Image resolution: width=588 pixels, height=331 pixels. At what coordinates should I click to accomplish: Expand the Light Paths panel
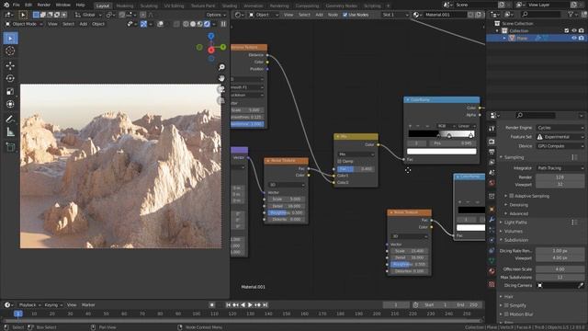tap(515, 223)
